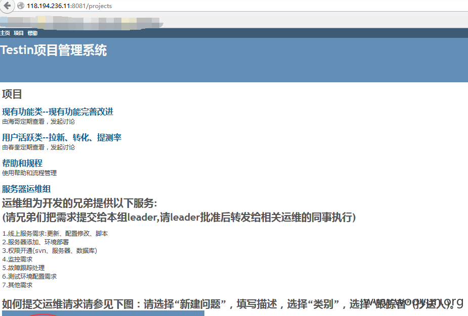
Task: Open the 帮助 menu item
Action: [32, 33]
